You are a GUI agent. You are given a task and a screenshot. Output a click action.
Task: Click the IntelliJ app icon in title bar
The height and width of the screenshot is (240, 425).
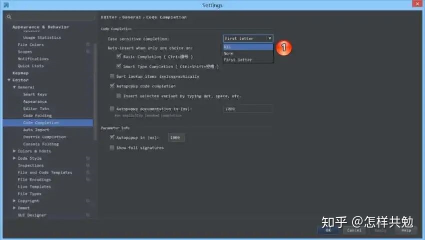point(6,5)
